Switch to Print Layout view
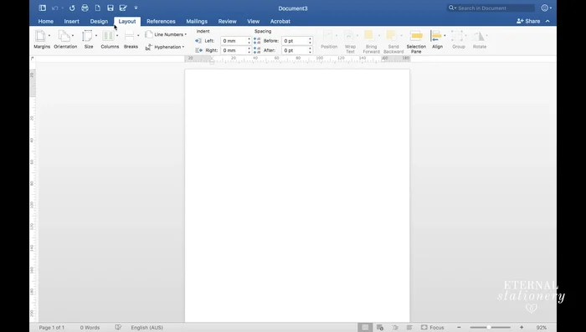This screenshot has width=586, height=332. pos(365,328)
